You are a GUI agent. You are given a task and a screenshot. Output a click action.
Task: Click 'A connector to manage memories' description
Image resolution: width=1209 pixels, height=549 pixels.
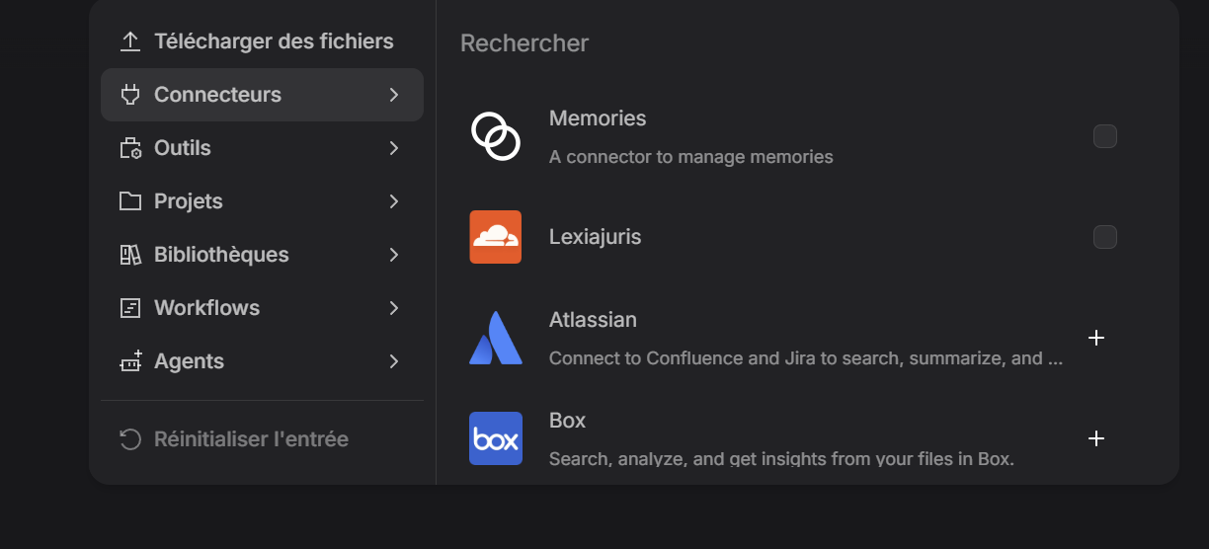pyautogui.click(x=691, y=157)
